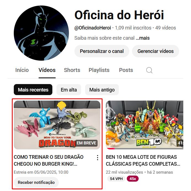Click Gerenciar vídeos button
Viewport: 191px width, 191px height.
click(x=155, y=51)
